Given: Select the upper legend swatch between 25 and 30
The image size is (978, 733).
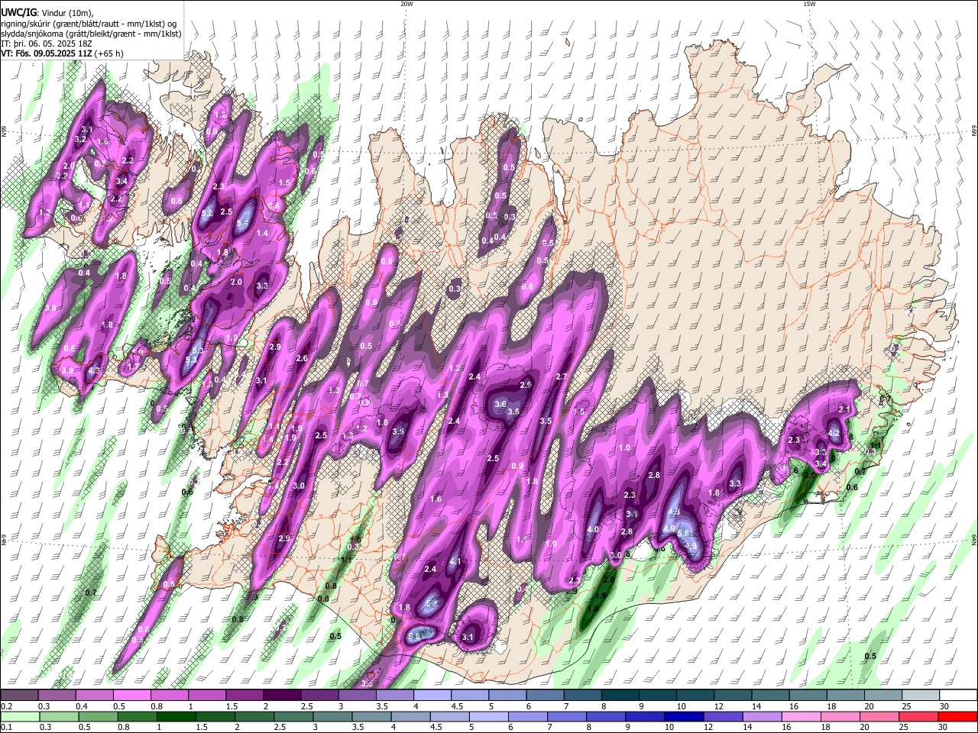Looking at the screenshot, I should 921,695.
